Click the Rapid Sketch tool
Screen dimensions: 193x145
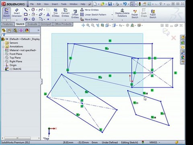coord(153,14)
